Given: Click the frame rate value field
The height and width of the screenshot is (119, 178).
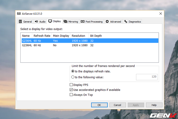Looking at the screenshot, I should click(147, 77).
